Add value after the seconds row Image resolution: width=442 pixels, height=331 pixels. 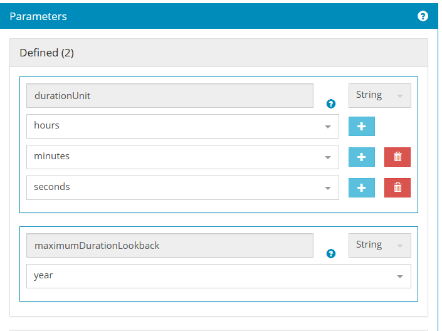pyautogui.click(x=361, y=187)
